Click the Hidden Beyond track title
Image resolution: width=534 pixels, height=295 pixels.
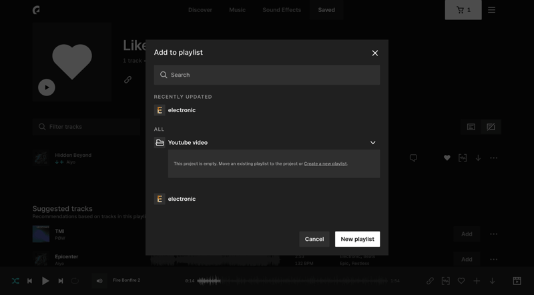tap(73, 155)
